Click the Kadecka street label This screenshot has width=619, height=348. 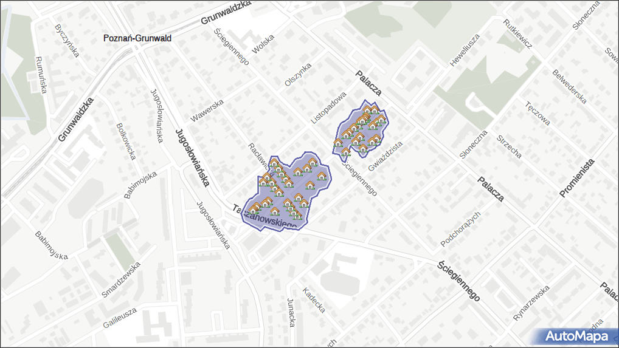(314, 300)
